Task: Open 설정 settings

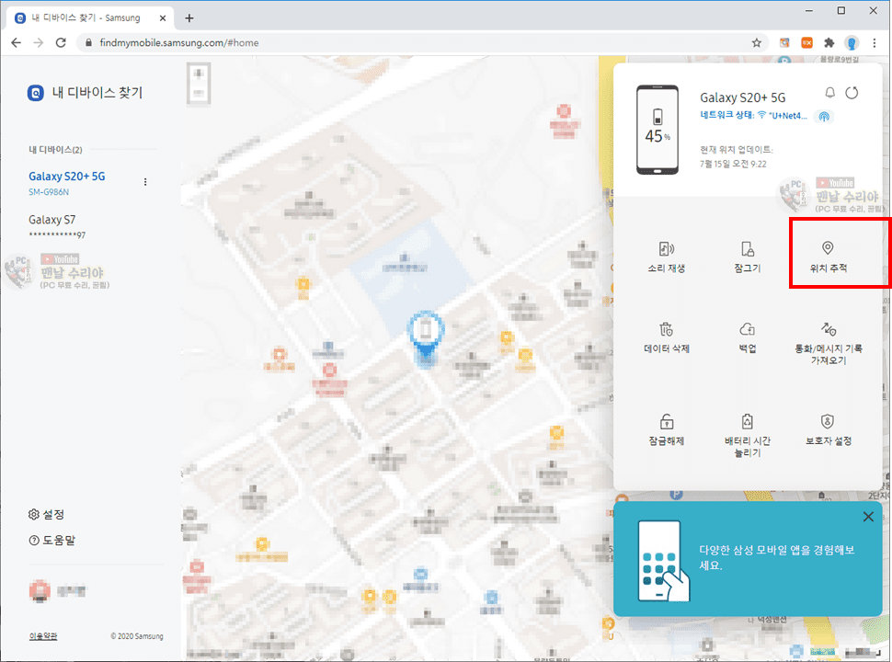Action: coord(46,514)
